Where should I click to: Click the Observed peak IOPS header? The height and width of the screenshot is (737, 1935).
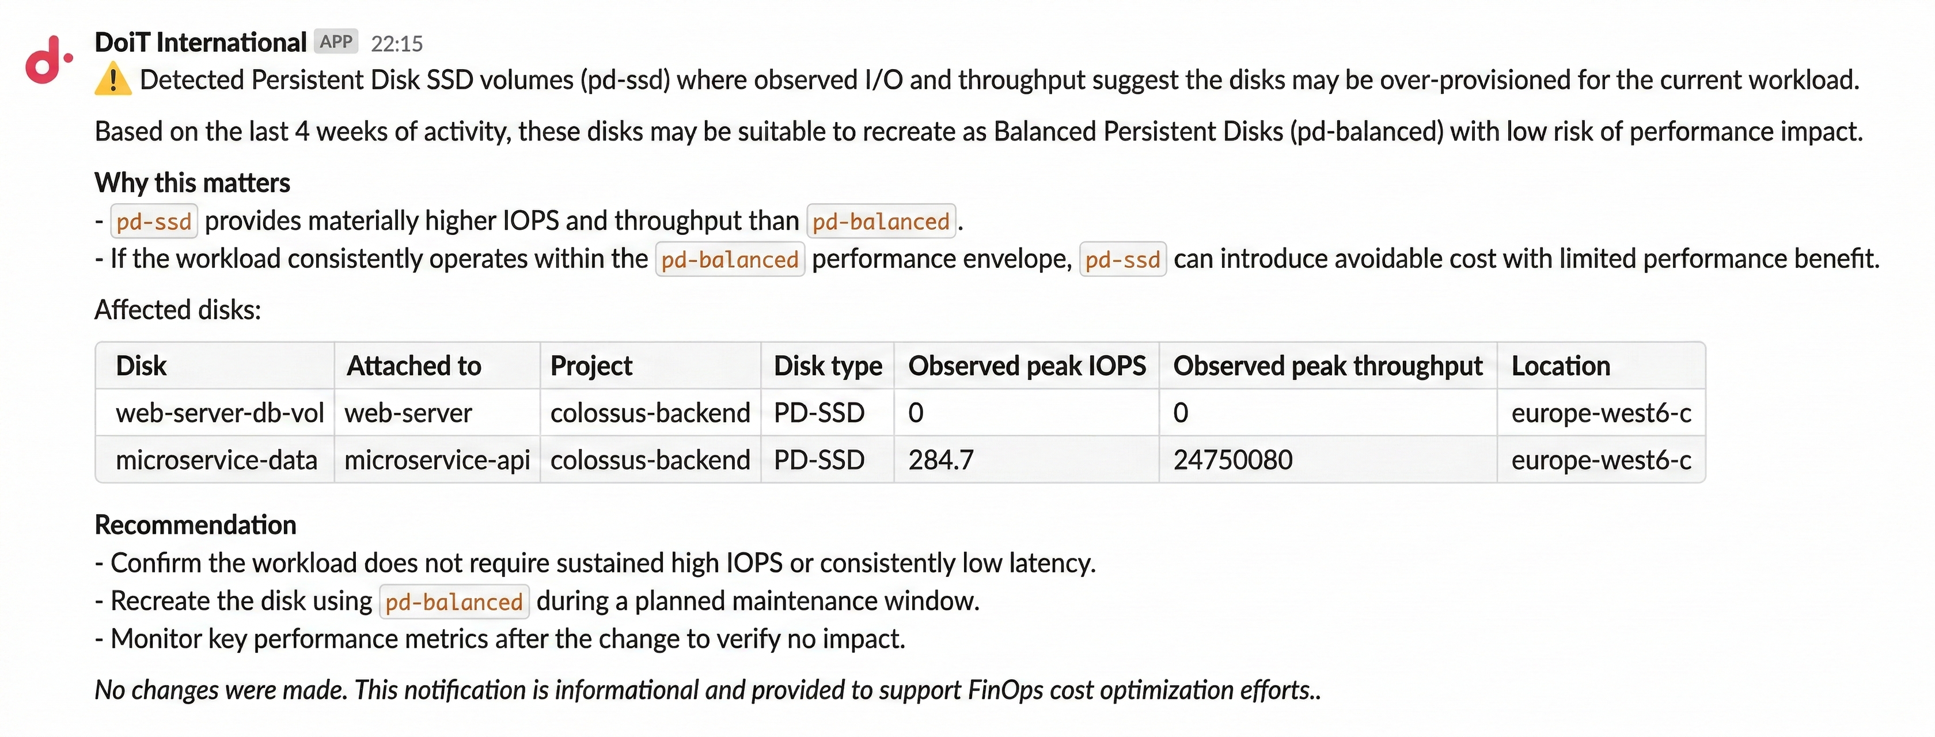point(1026,366)
